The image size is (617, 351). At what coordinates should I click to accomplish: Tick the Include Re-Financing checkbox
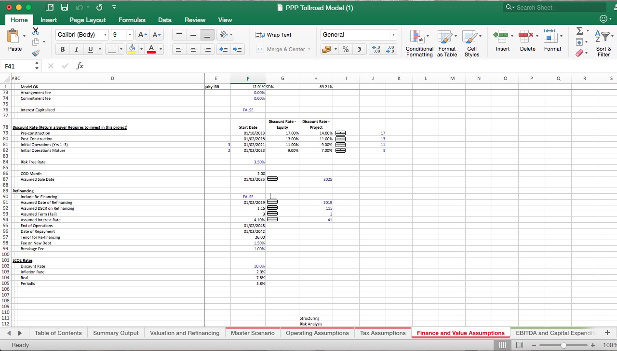pos(273,196)
